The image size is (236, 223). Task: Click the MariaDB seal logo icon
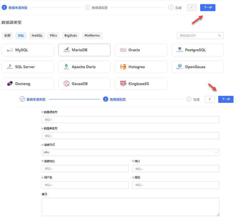coord(67,50)
